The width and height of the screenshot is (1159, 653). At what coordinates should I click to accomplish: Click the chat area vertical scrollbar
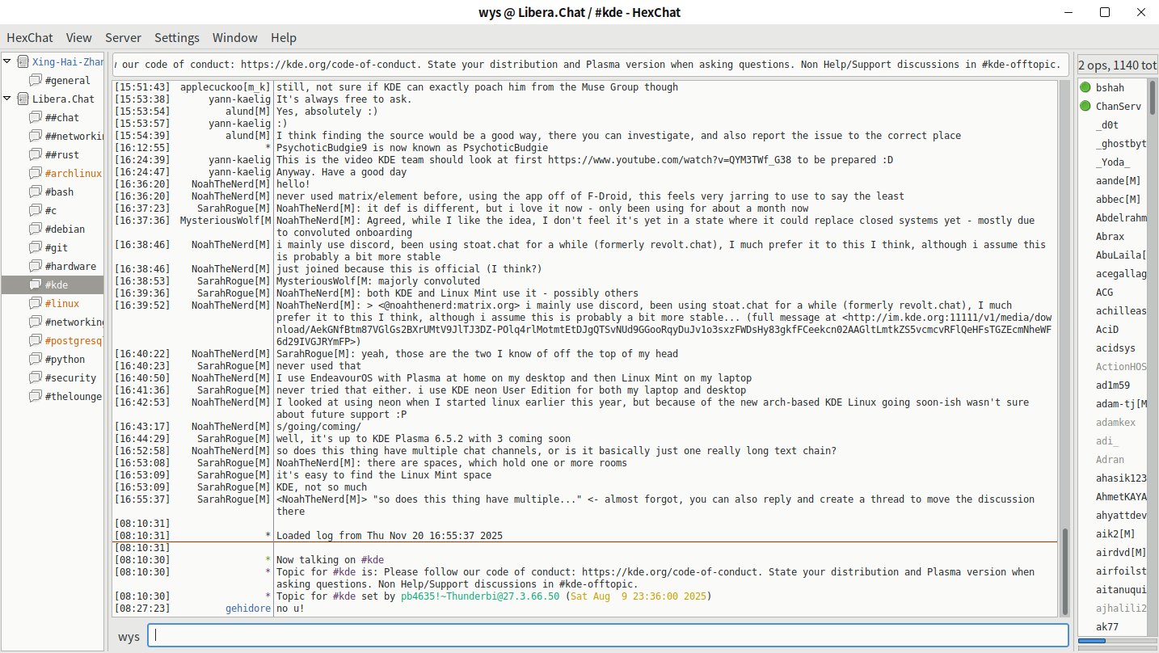click(x=1064, y=323)
